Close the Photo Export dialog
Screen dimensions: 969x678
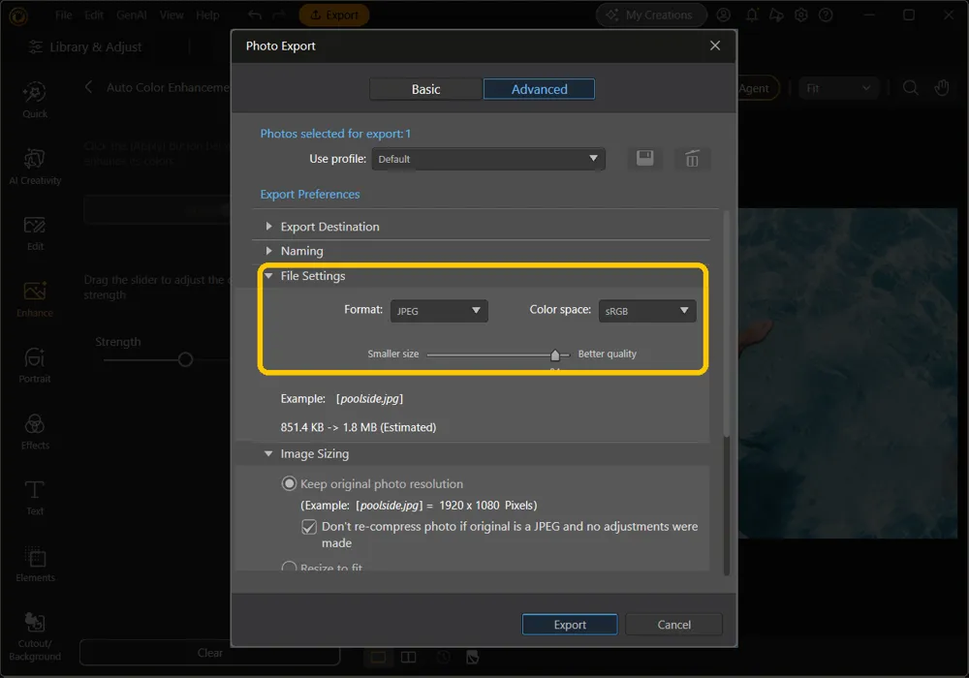(x=715, y=46)
